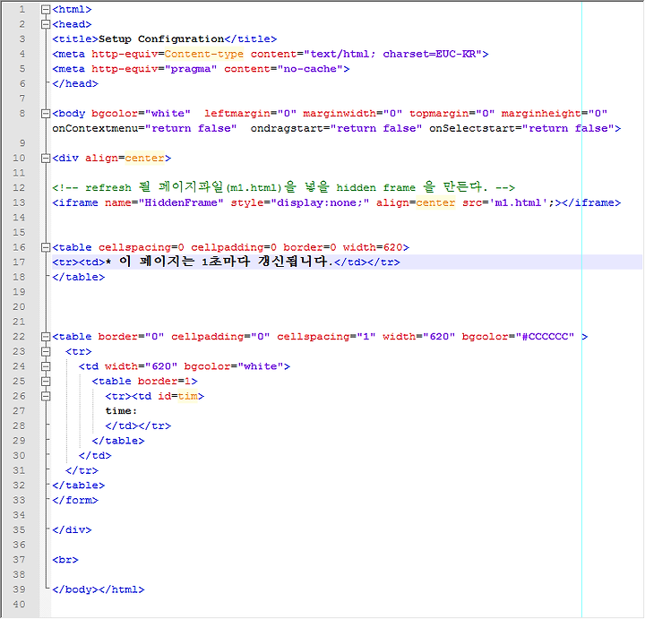Click on 'marginheight' attribute in body tag
645x619 pixels.
tap(541, 114)
